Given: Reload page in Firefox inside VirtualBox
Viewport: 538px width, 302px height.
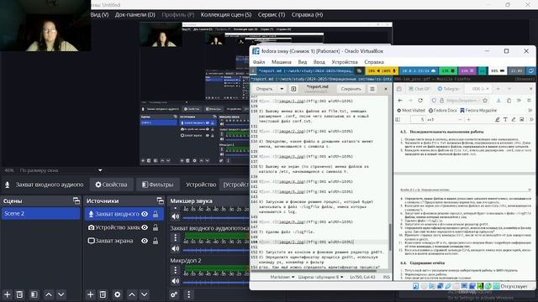Looking at the screenshot, I should click(x=420, y=101).
